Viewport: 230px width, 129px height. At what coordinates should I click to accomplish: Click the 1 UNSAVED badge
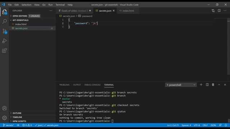click(x=34, y=16)
